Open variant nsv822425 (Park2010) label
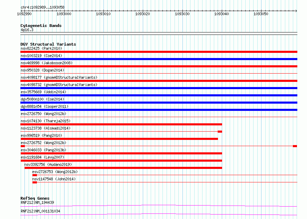The height and width of the screenshot is (219, 307). [41, 48]
